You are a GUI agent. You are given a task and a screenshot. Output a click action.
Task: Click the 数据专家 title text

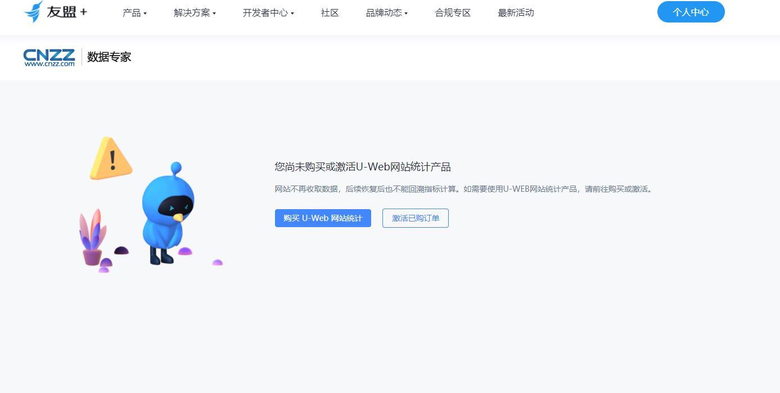[x=109, y=57]
